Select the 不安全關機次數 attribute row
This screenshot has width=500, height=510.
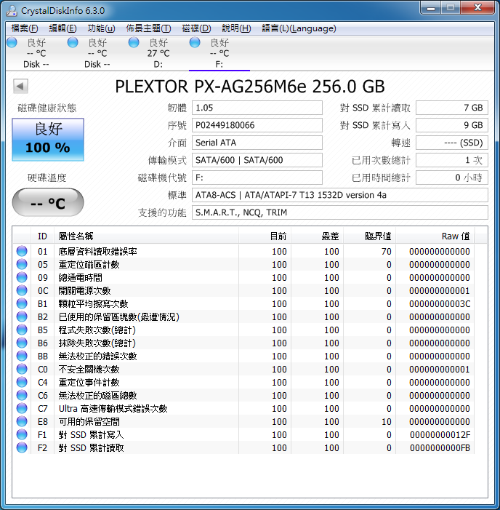[x=243, y=369]
